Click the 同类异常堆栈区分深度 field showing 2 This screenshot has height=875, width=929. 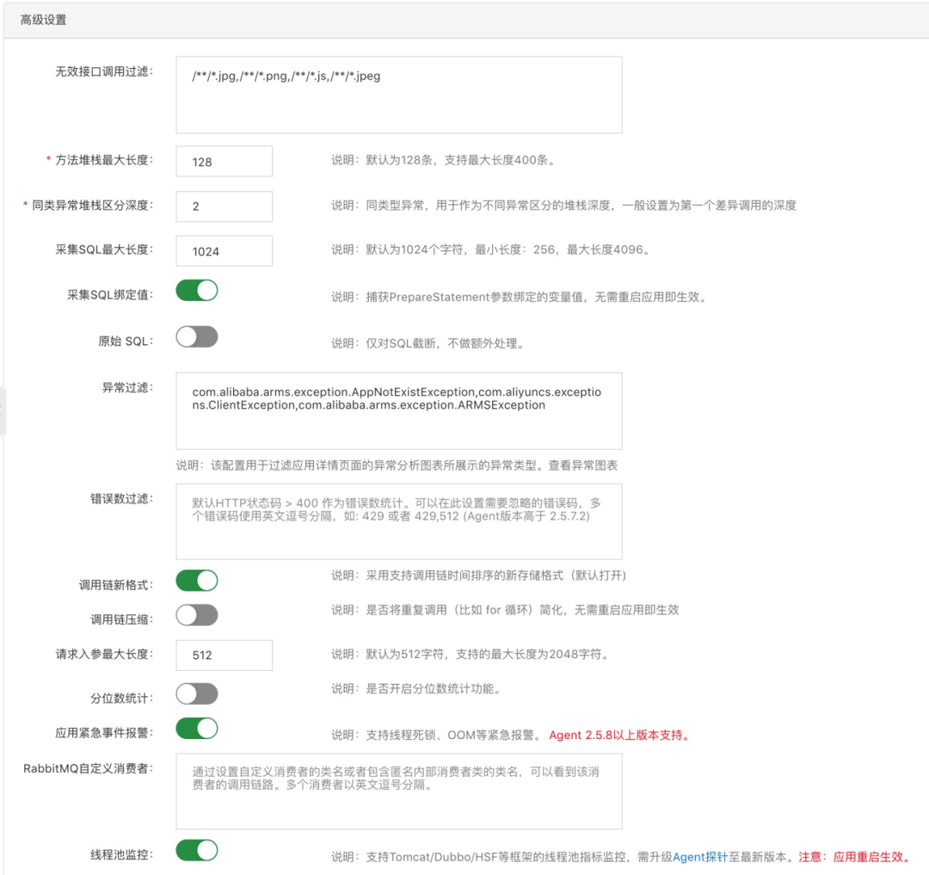pos(224,206)
